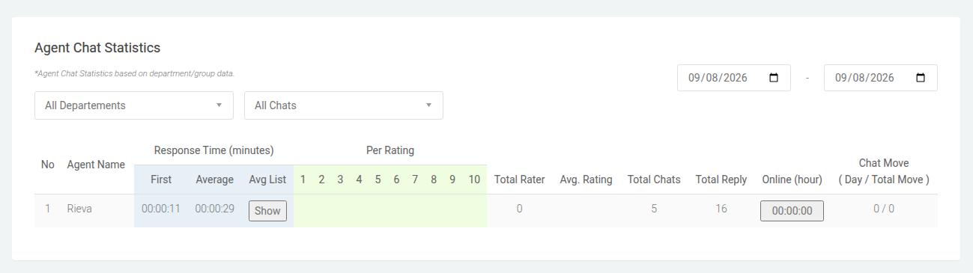Image resolution: width=973 pixels, height=273 pixels.
Task: Select the First response time column header
Action: (161, 180)
